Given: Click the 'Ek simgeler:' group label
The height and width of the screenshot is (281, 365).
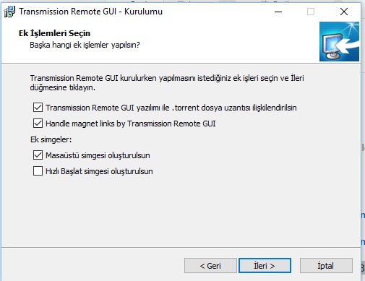Looking at the screenshot, I should pos(51,139).
